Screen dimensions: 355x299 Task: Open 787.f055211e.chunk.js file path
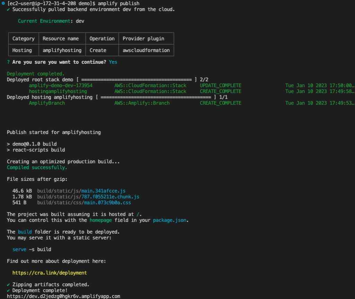(88, 197)
